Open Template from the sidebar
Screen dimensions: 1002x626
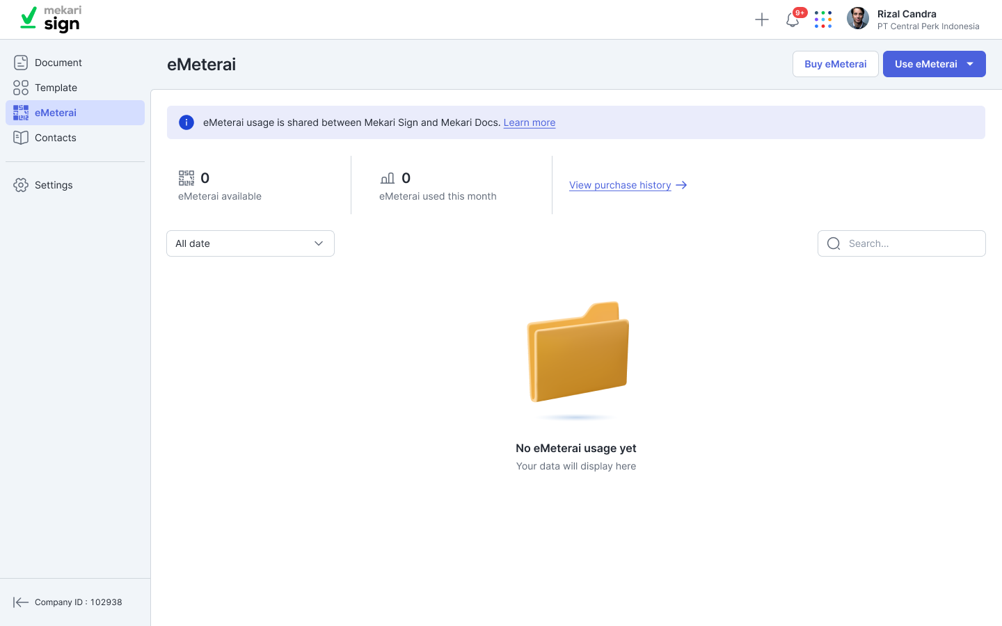[x=56, y=88]
